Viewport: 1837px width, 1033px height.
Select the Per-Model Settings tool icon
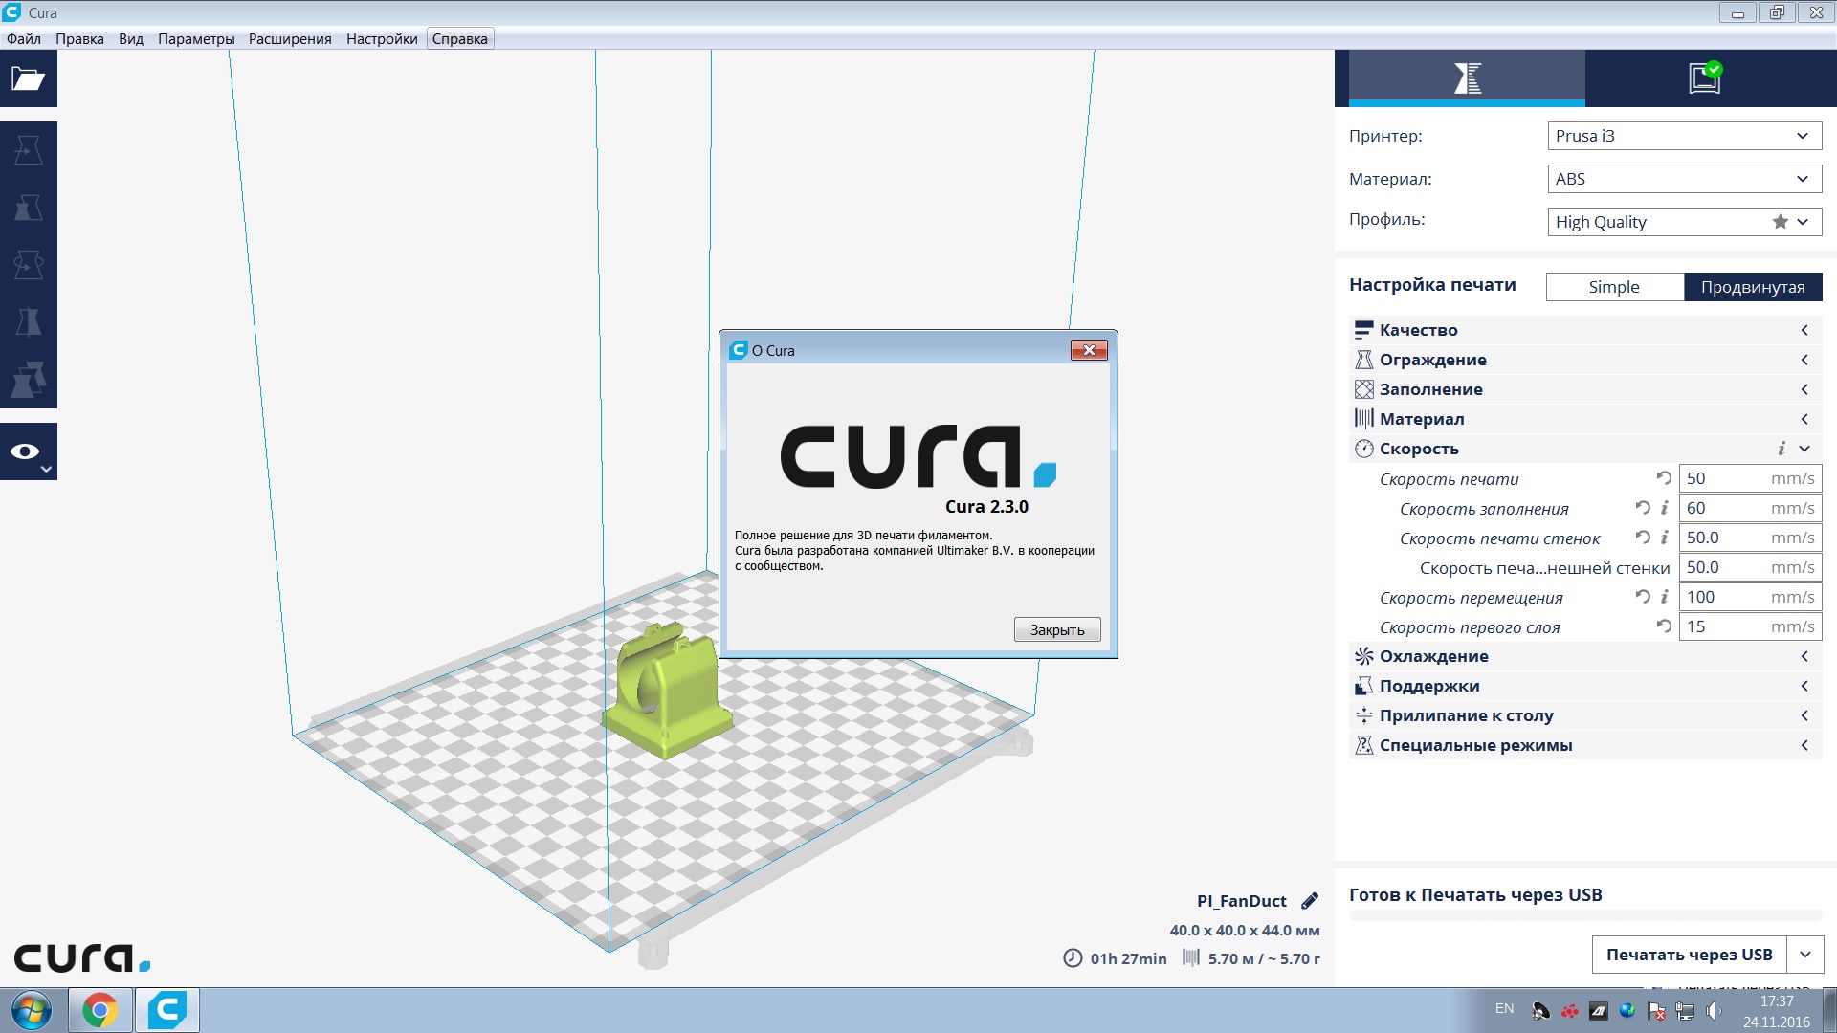pos(28,380)
